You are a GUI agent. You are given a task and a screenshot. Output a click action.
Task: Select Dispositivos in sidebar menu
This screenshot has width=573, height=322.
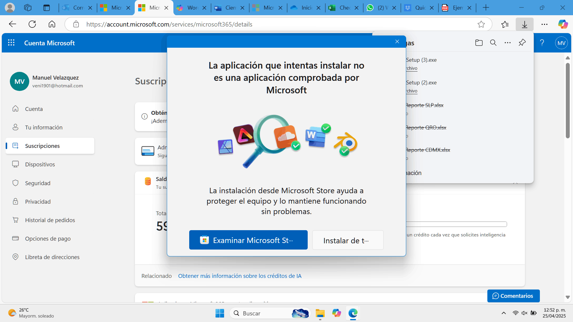pos(40,164)
